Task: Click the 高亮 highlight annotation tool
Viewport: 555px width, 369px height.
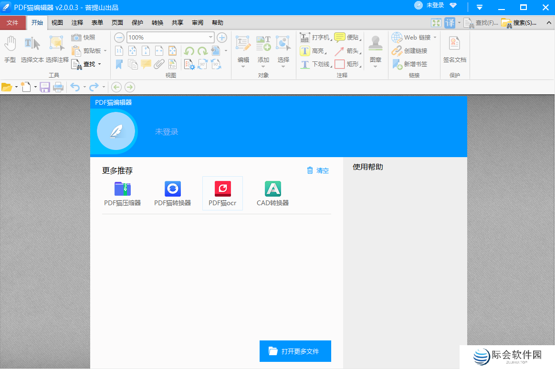Action: [x=313, y=50]
